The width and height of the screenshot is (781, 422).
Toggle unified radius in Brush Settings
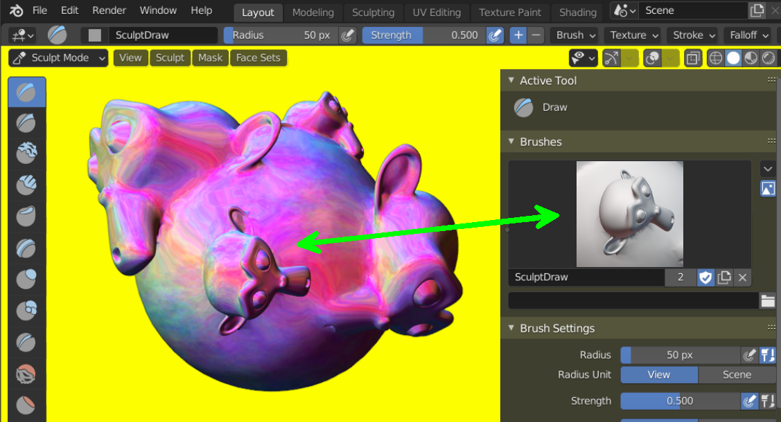(768, 355)
